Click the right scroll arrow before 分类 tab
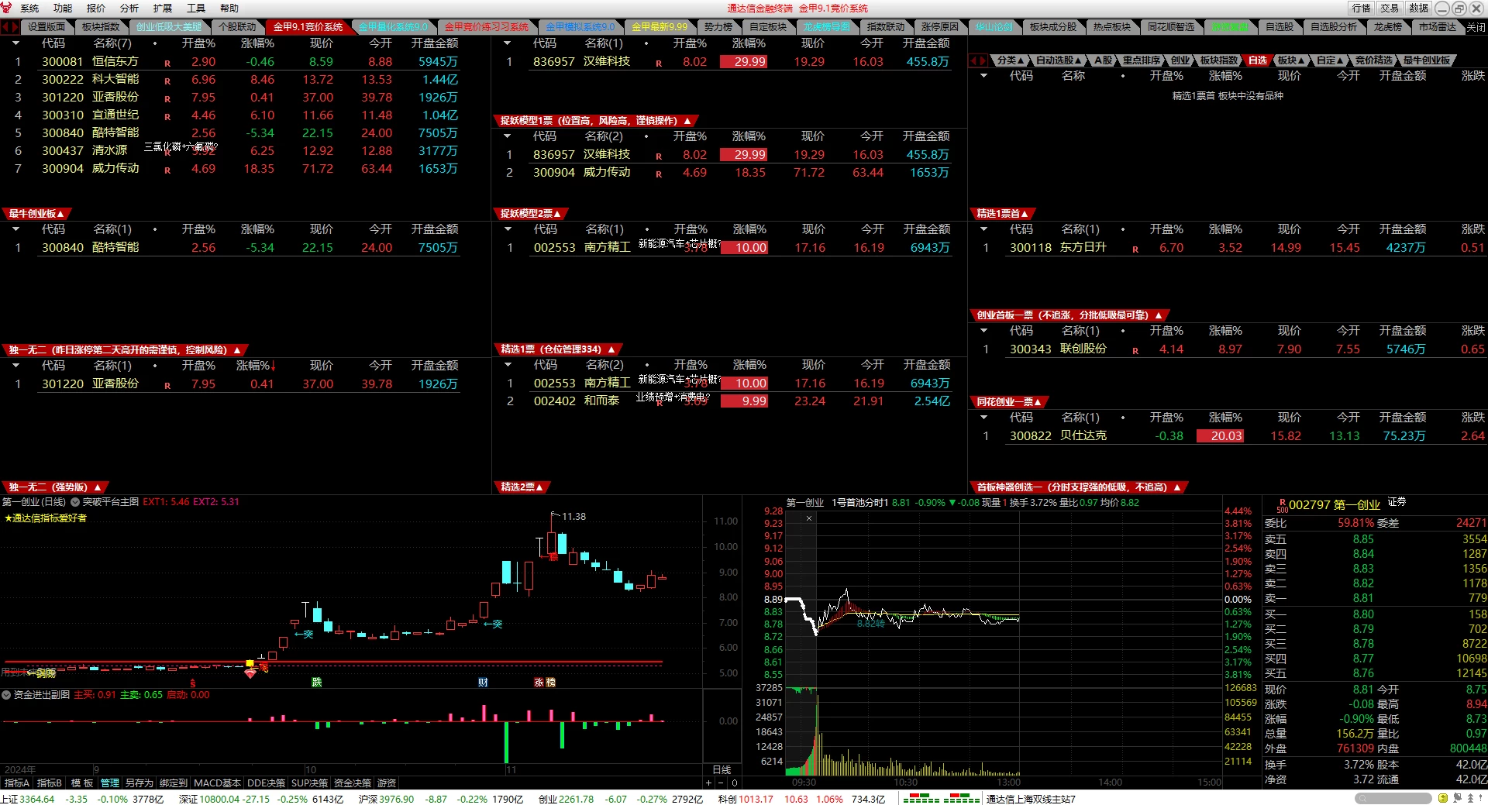 [x=983, y=60]
